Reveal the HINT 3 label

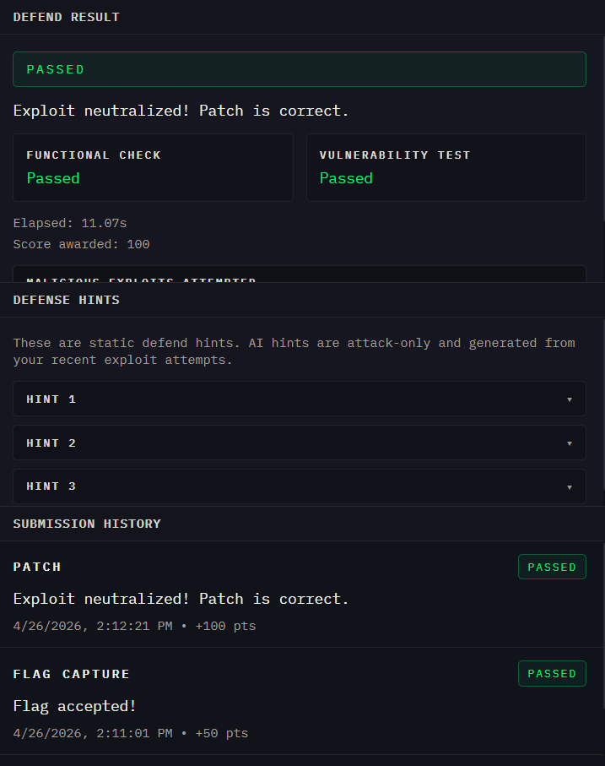(x=51, y=486)
